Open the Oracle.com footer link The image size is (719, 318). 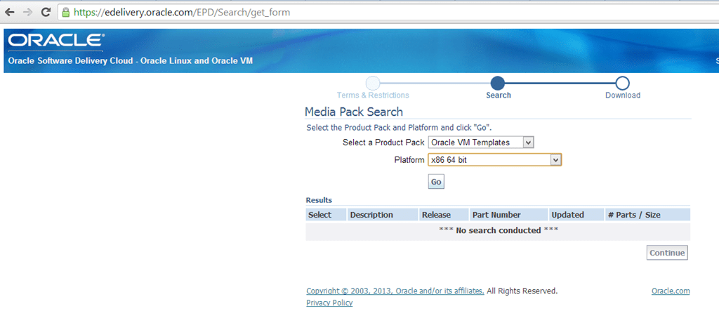click(671, 291)
